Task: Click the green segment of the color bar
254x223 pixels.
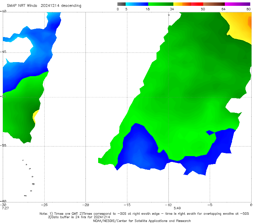Action: coord(161,4)
